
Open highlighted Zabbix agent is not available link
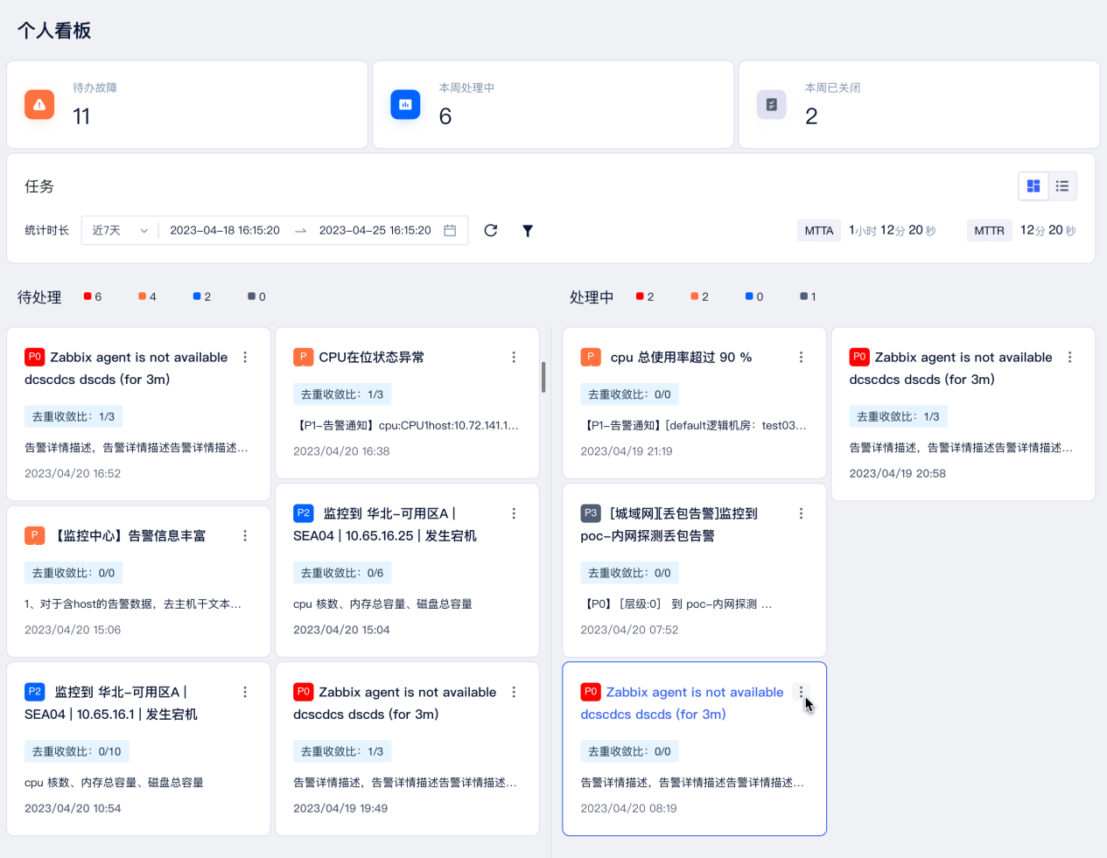694,693
